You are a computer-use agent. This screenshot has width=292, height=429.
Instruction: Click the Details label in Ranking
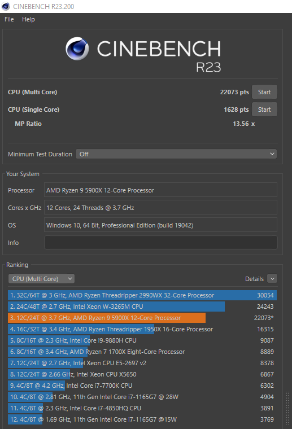point(254,279)
